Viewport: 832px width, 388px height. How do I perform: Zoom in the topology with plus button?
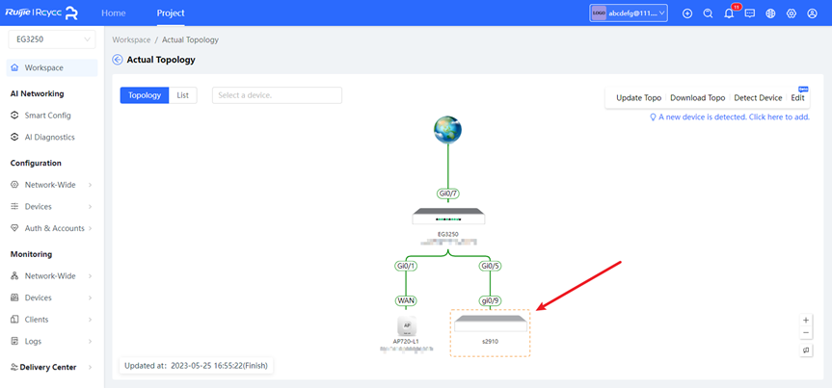(806, 320)
